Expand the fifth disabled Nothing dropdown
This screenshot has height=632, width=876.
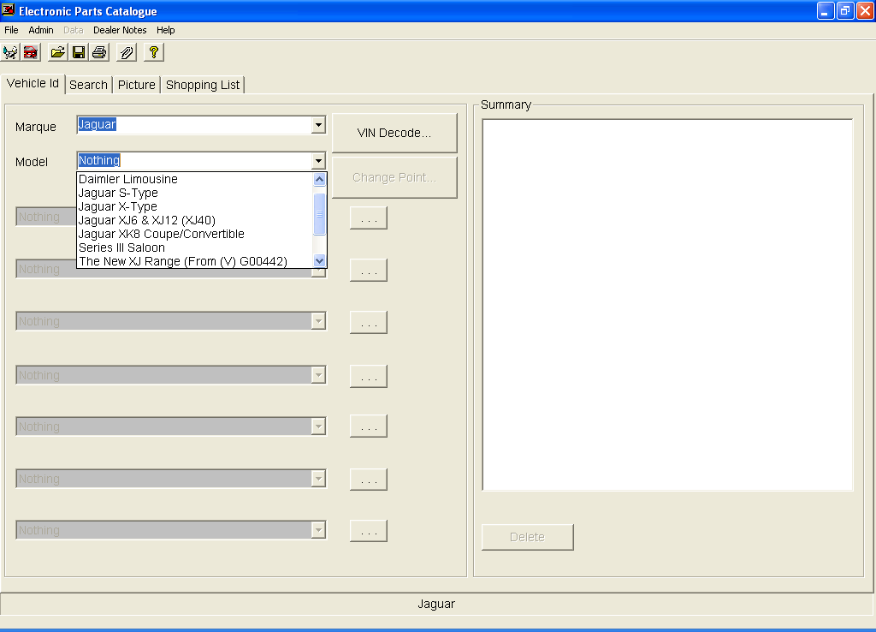(x=318, y=426)
